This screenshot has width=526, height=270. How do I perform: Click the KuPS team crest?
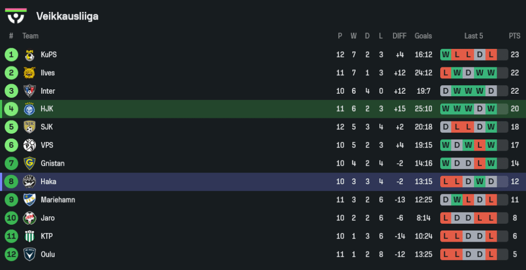pyautogui.click(x=29, y=55)
